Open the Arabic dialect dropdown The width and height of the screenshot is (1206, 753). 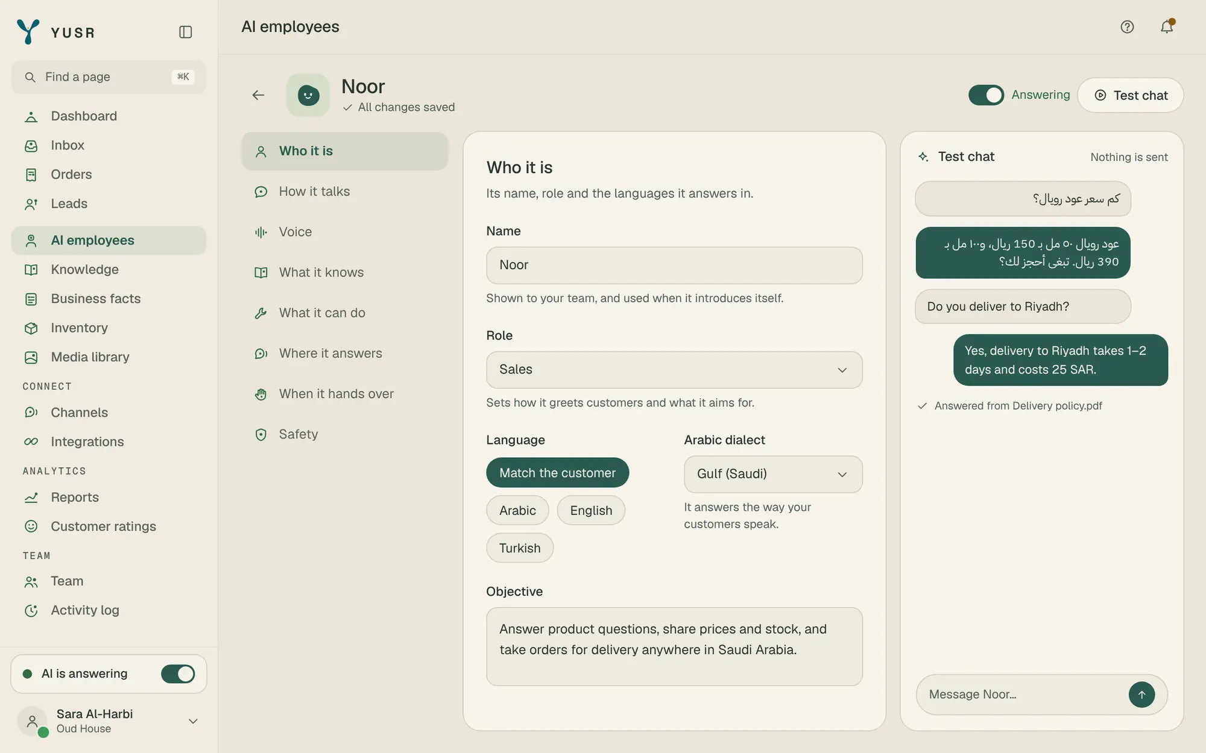pos(773,474)
